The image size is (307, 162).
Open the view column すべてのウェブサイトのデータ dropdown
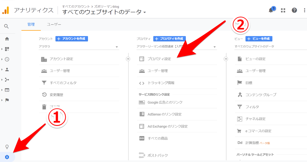[271, 47]
